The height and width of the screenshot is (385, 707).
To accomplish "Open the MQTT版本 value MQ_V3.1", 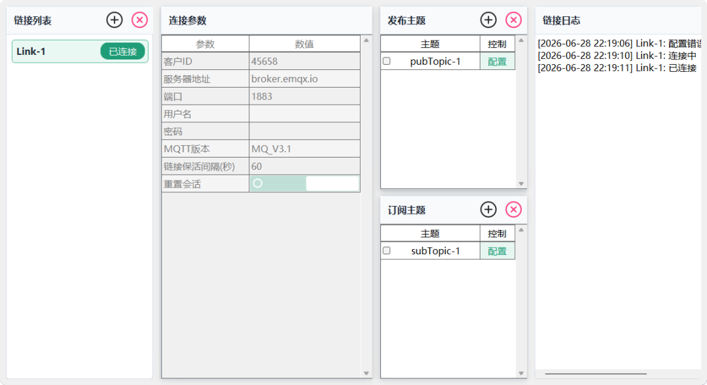I will pyautogui.click(x=304, y=149).
